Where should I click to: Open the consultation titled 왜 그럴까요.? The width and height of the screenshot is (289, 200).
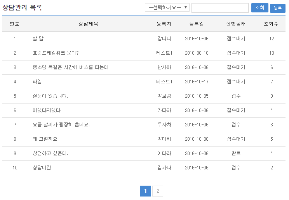[46, 139]
